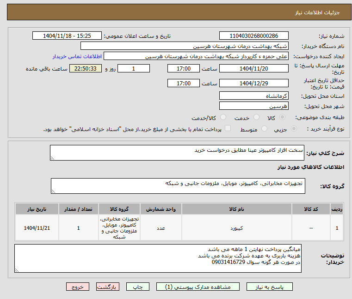This screenshot has width=352, height=299.
Task: Click the عدد unit cell
Action: click(161, 228)
